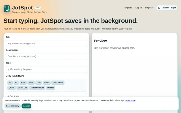The height and width of the screenshot is (113, 181).
Task: Click the Tags field label
Action: click(x=8, y=63)
